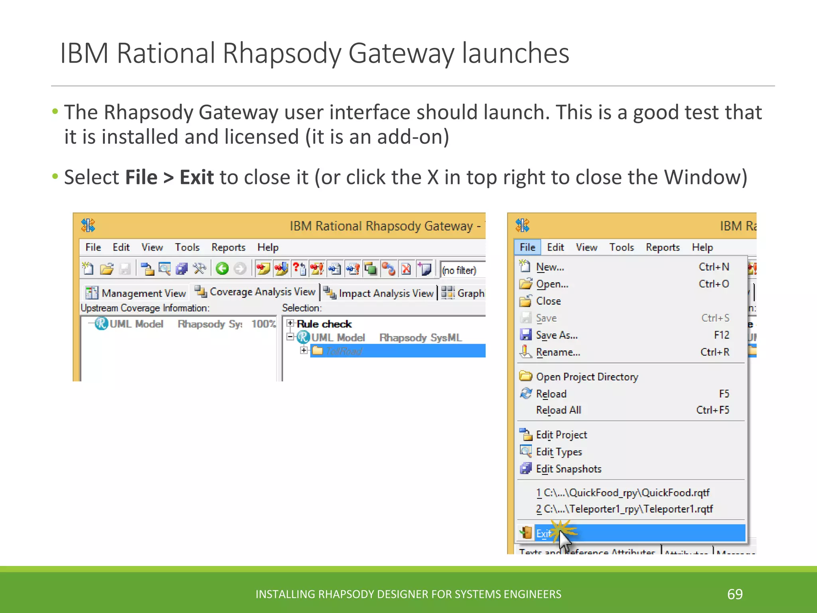Click the highlighted File menu above the dropdown

[x=527, y=247]
